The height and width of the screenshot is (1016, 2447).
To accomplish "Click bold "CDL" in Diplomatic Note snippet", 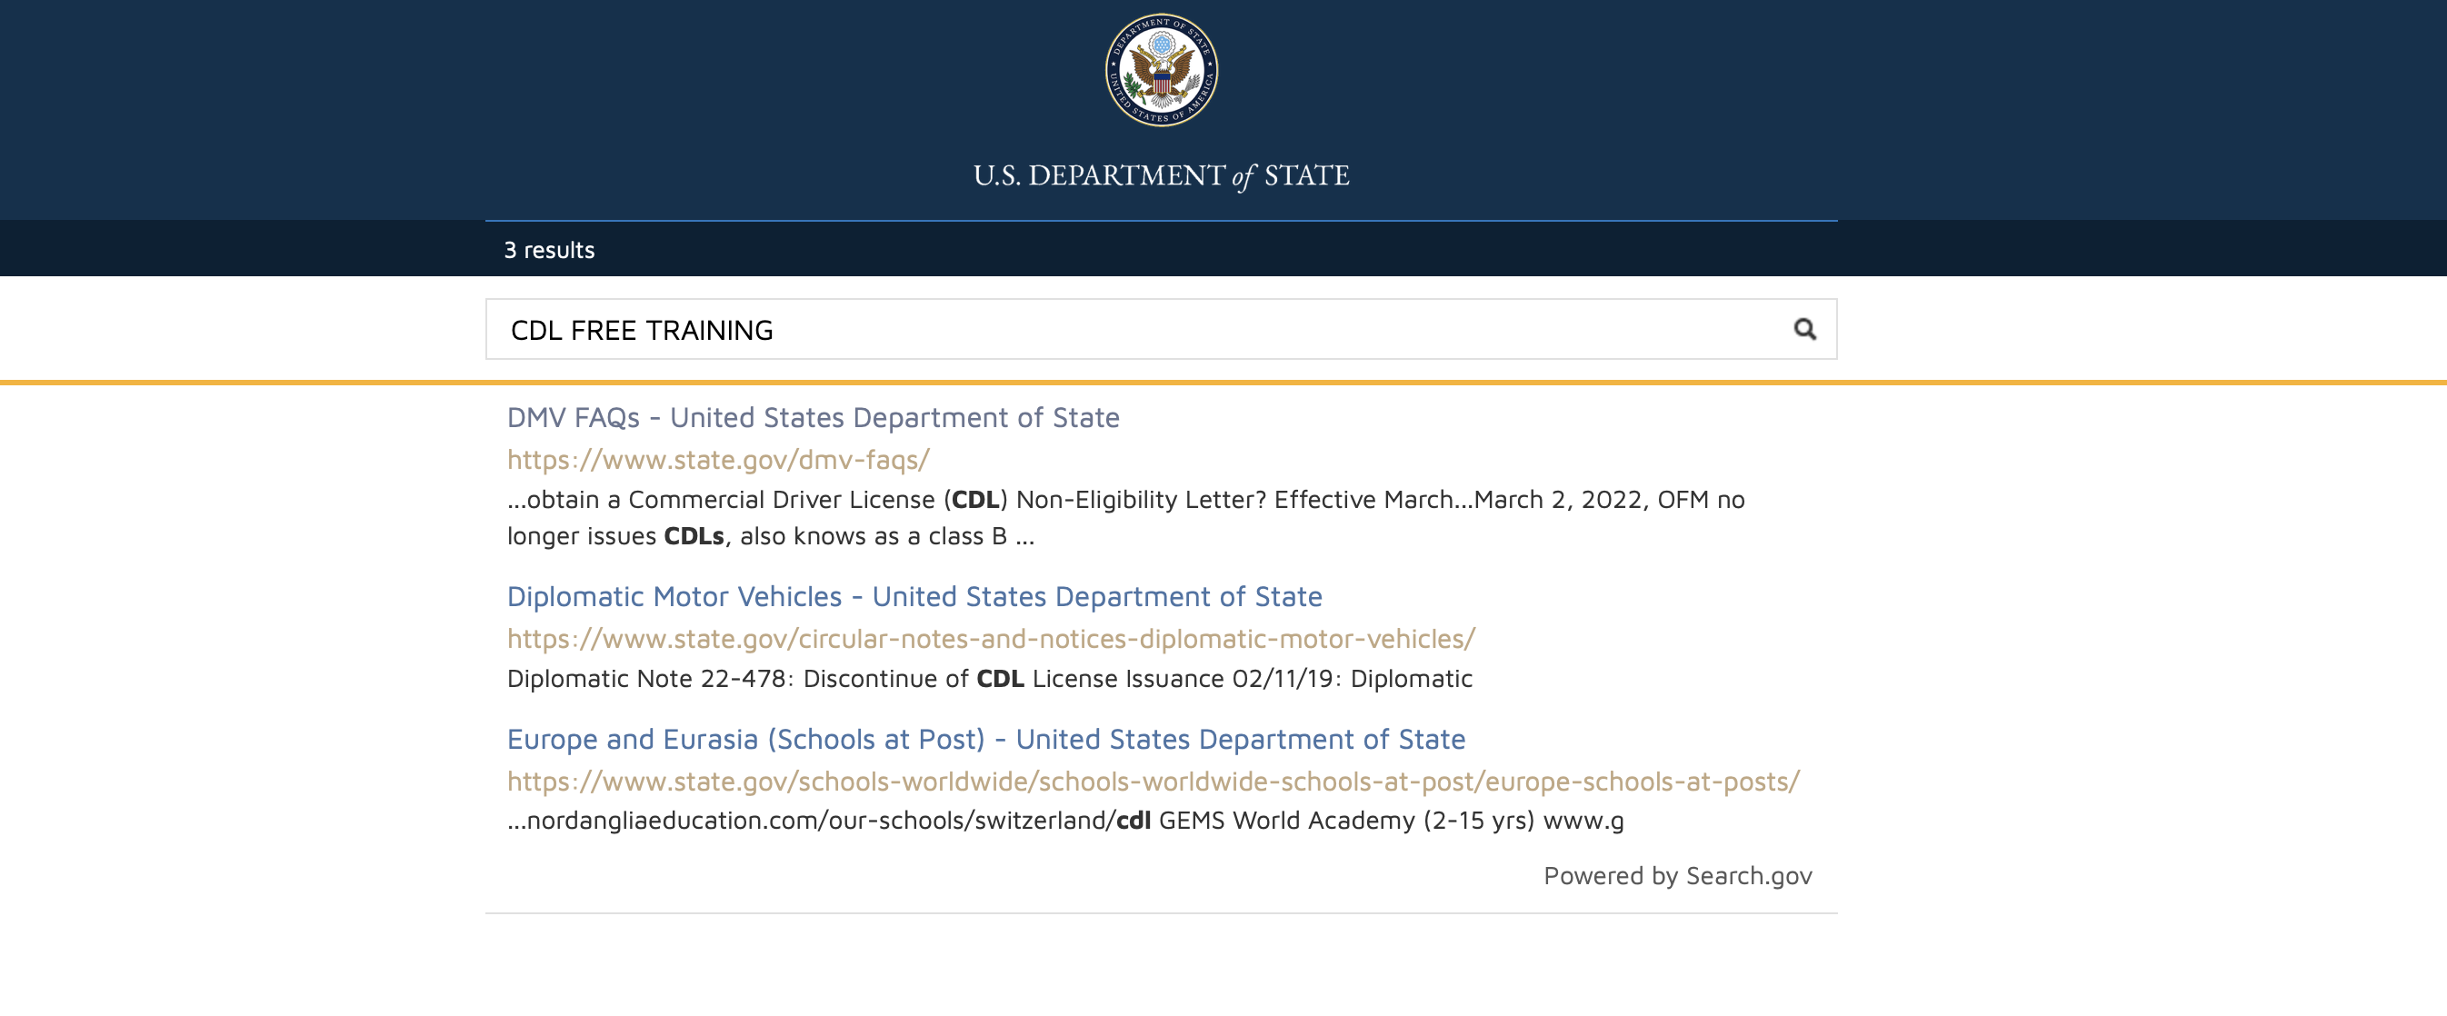I will [x=999, y=679].
